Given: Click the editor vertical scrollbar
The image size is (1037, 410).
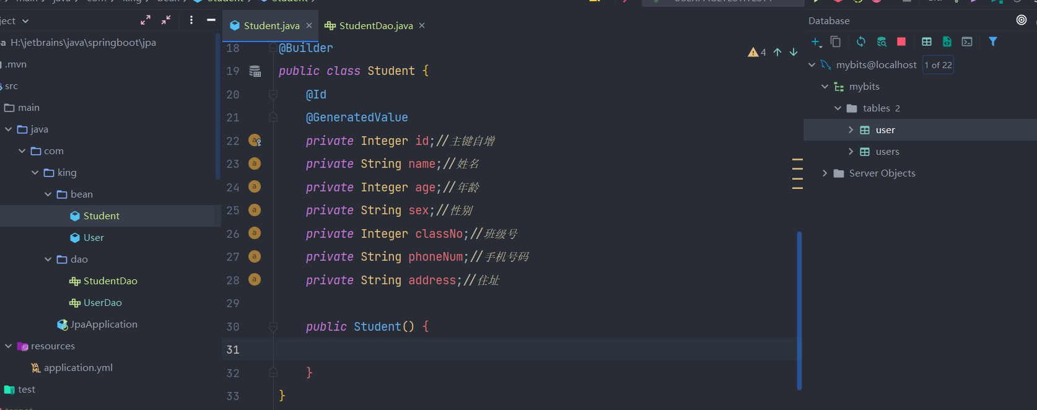Looking at the screenshot, I should 799,311.
